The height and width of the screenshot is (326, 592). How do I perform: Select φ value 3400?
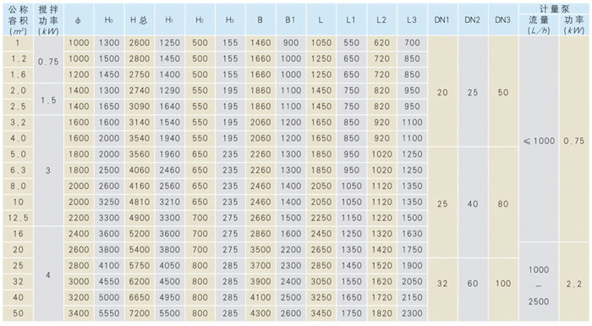[79, 313]
